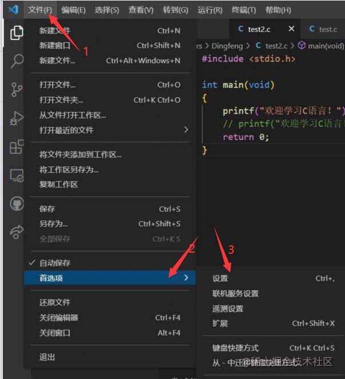345x379 pixels.
Task: Select 新建文件... Ctrl+Alt+Windows+N entry
Action: tap(110, 61)
